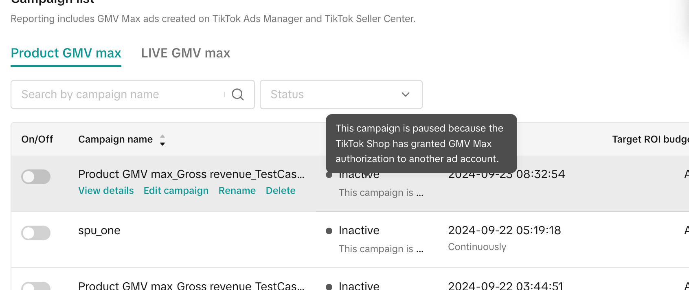Screen dimensions: 689x290
Task: Open View details for the first campaign
Action: (x=106, y=191)
